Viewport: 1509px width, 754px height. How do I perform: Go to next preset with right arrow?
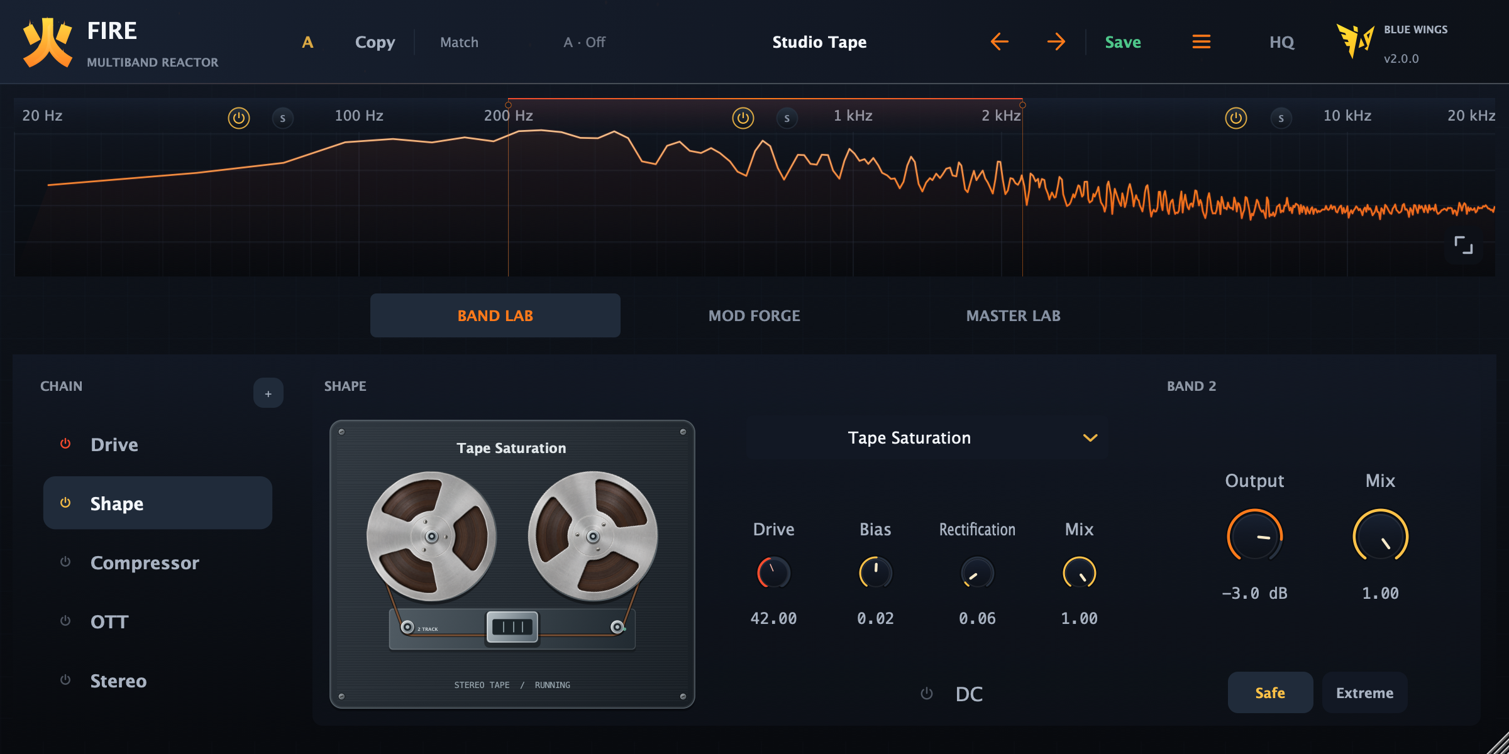click(x=1056, y=42)
